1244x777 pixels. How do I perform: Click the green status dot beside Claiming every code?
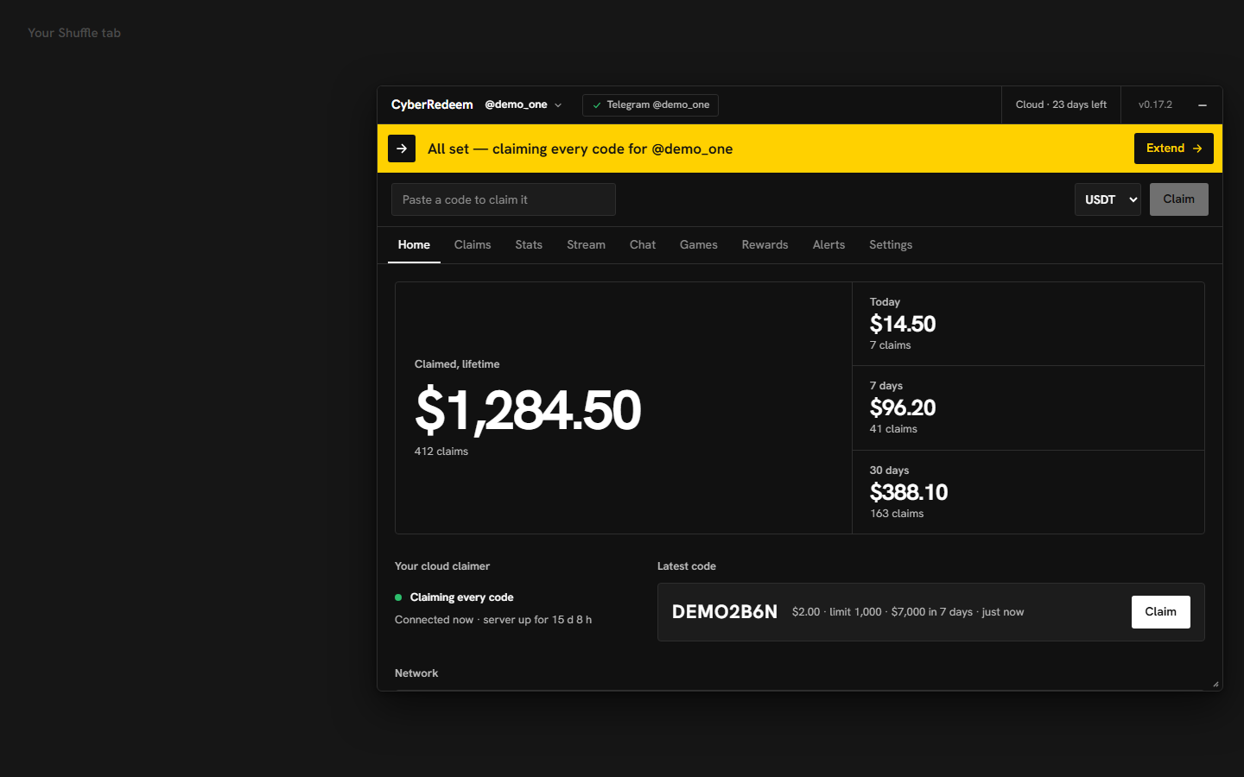coord(398,597)
